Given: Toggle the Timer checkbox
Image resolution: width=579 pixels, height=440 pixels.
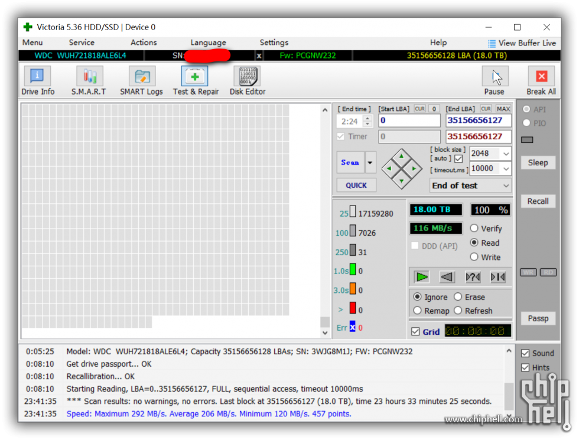Looking at the screenshot, I should (340, 136).
